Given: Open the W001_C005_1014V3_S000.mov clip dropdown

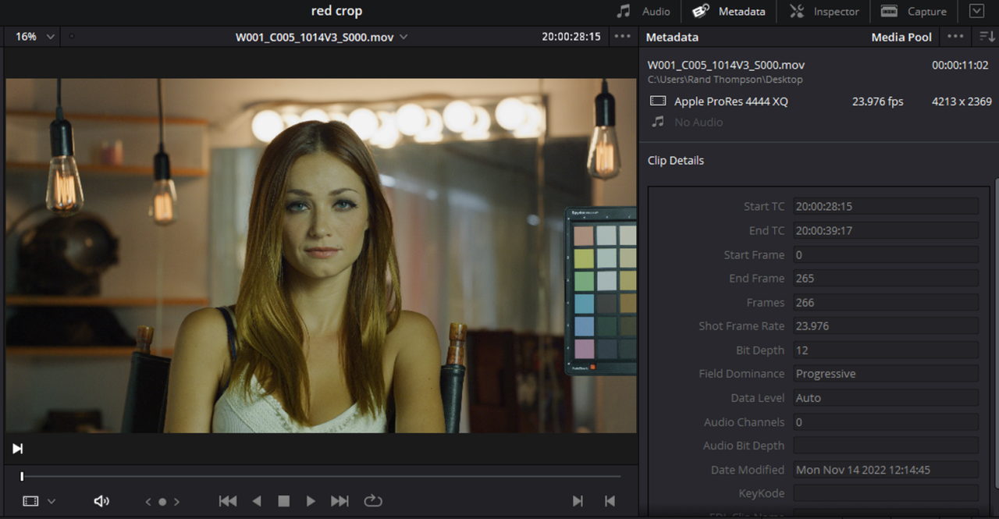Looking at the screenshot, I should (x=322, y=37).
